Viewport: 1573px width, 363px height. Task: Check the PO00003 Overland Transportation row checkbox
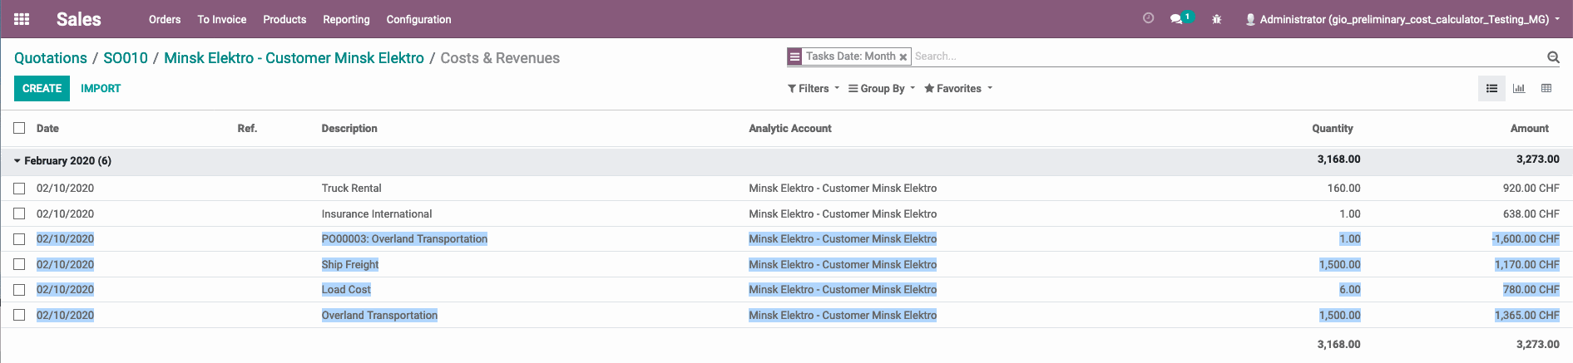(x=19, y=239)
